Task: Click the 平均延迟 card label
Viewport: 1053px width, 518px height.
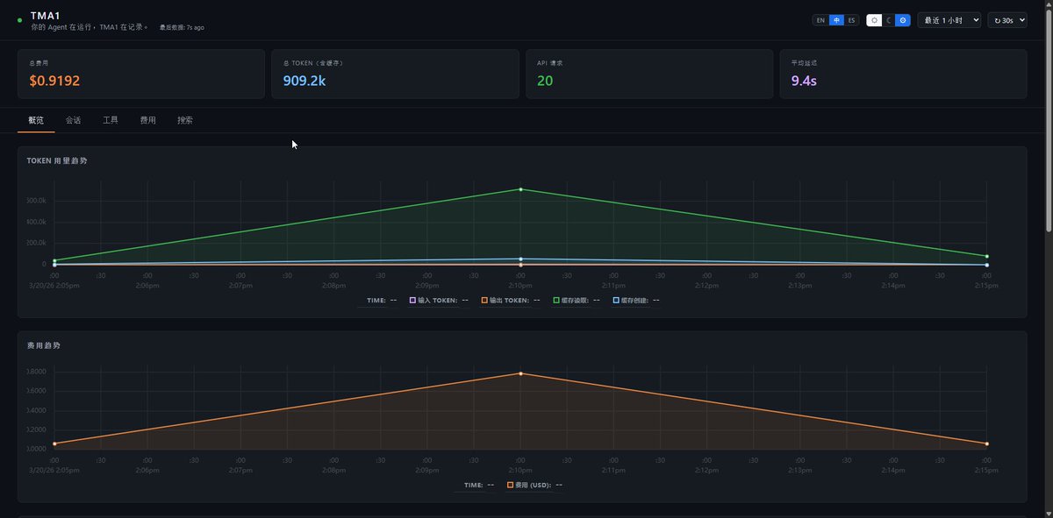Action: pos(804,63)
